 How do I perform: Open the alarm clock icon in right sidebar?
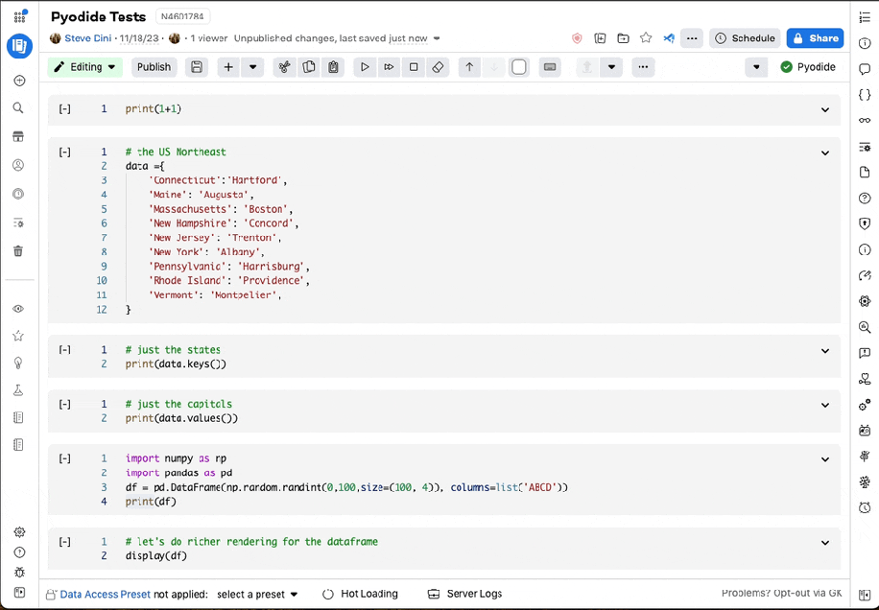pyautogui.click(x=865, y=508)
